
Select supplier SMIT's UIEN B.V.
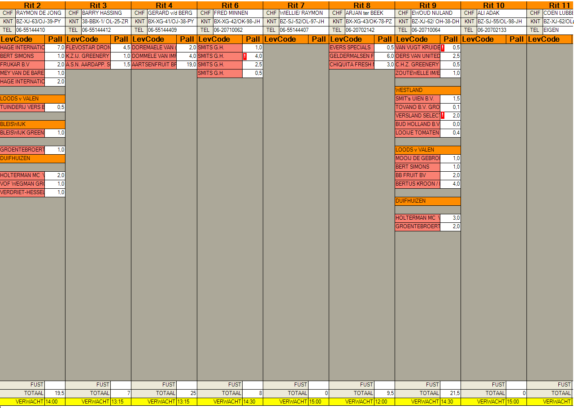point(418,99)
